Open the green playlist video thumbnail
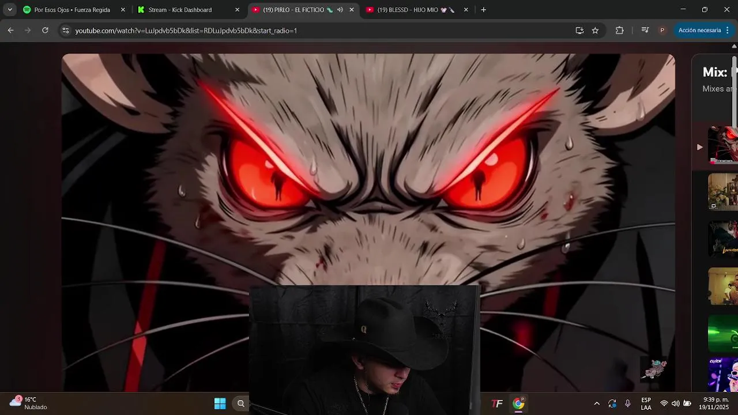Screen dimensions: 738x415 (x=723, y=333)
